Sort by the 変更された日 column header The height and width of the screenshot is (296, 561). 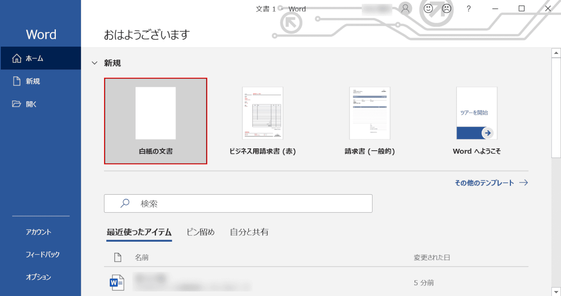click(x=432, y=257)
